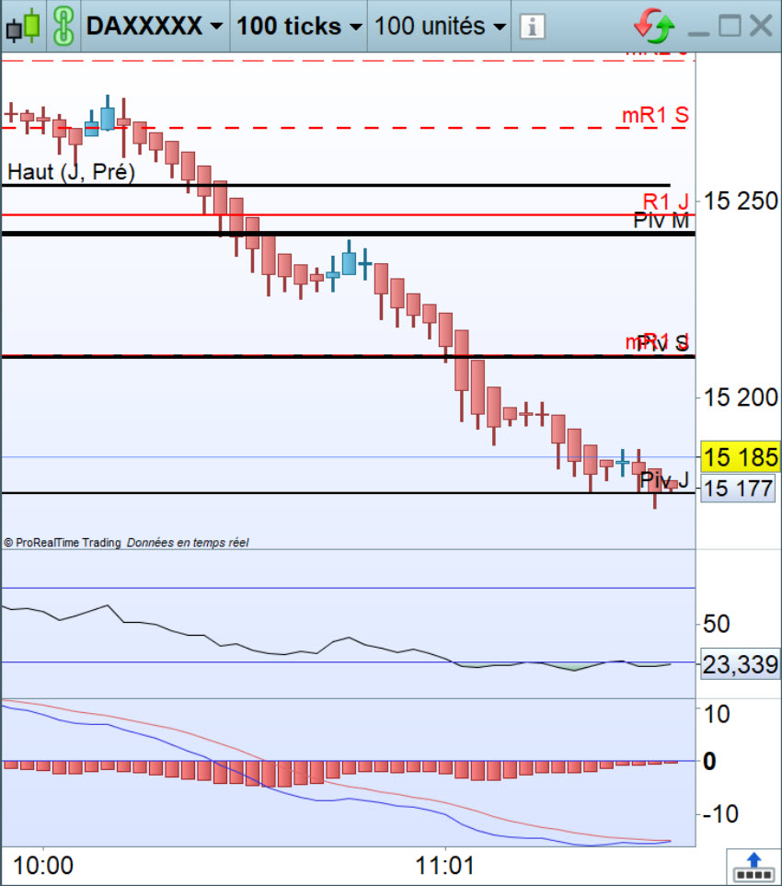Click the yellow 15 185 current price tag
This screenshot has width=782, height=886.
pyautogui.click(x=741, y=457)
